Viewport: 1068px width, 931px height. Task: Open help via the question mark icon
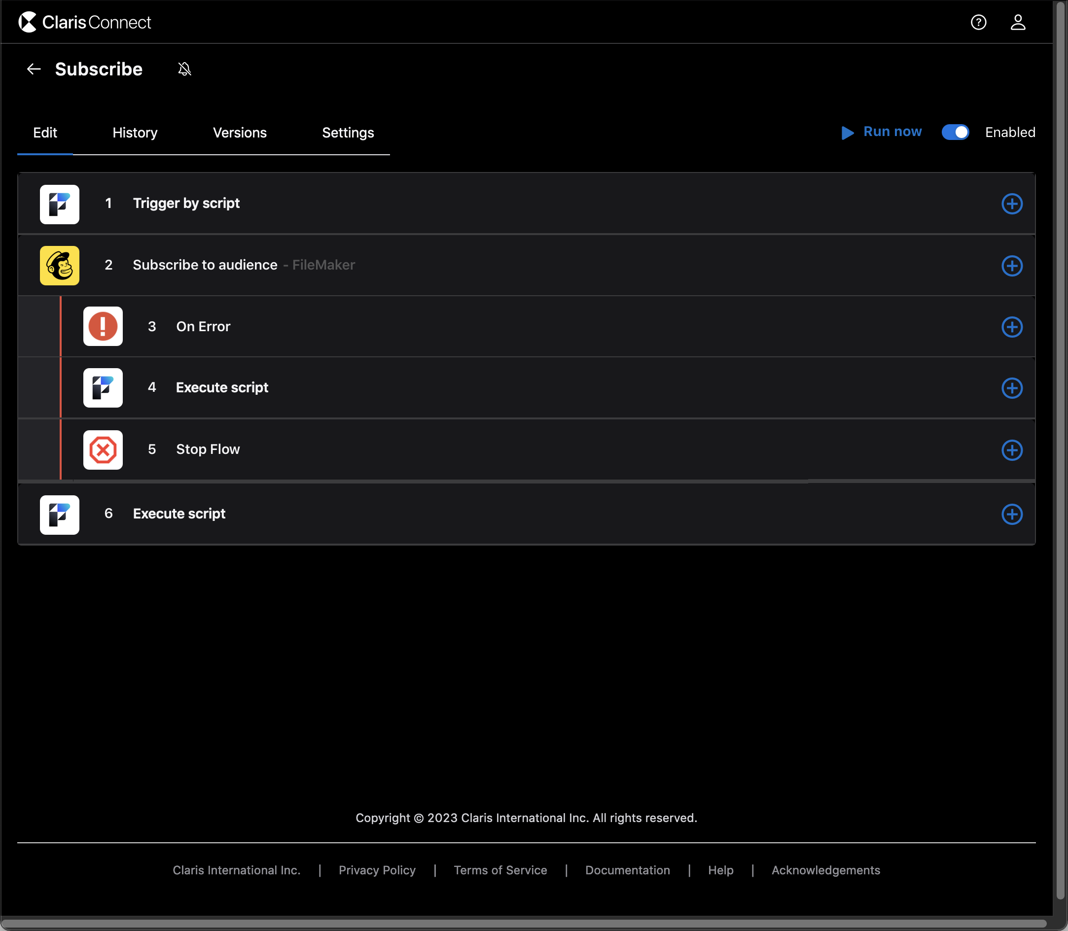[x=979, y=22]
